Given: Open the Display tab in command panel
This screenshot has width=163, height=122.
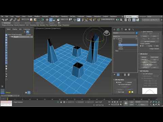Looking at the screenshot, I should click(x=129, y=29).
